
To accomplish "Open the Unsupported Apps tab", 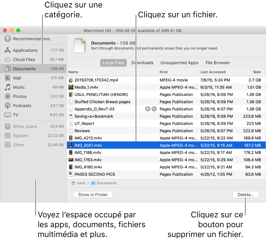I will [x=179, y=63].
